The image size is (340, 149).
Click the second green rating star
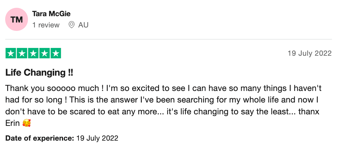pyautogui.click(x=22, y=53)
